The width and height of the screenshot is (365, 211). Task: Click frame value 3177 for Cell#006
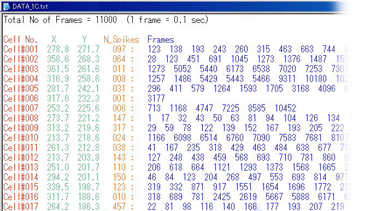click(156, 98)
